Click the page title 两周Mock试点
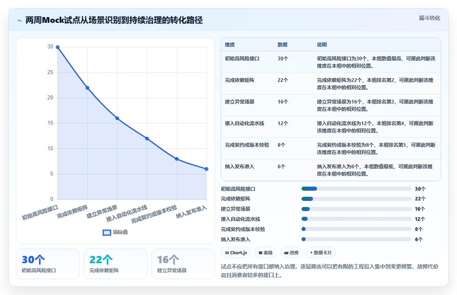 point(114,20)
